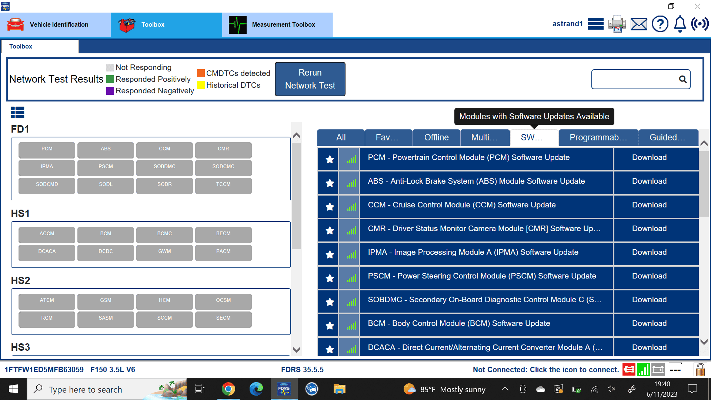Open the hamburger menu next to astrand1

click(595, 24)
